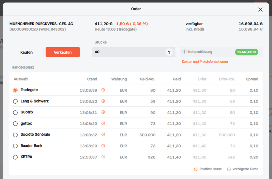Close the Order dialog
The height and width of the screenshot is (179, 272).
click(260, 10)
